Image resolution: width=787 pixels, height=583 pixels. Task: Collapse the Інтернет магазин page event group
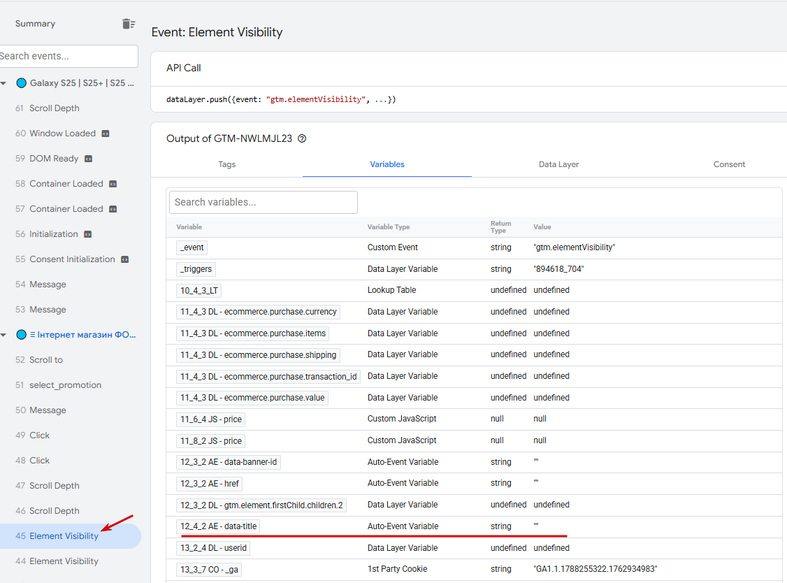click(x=4, y=335)
